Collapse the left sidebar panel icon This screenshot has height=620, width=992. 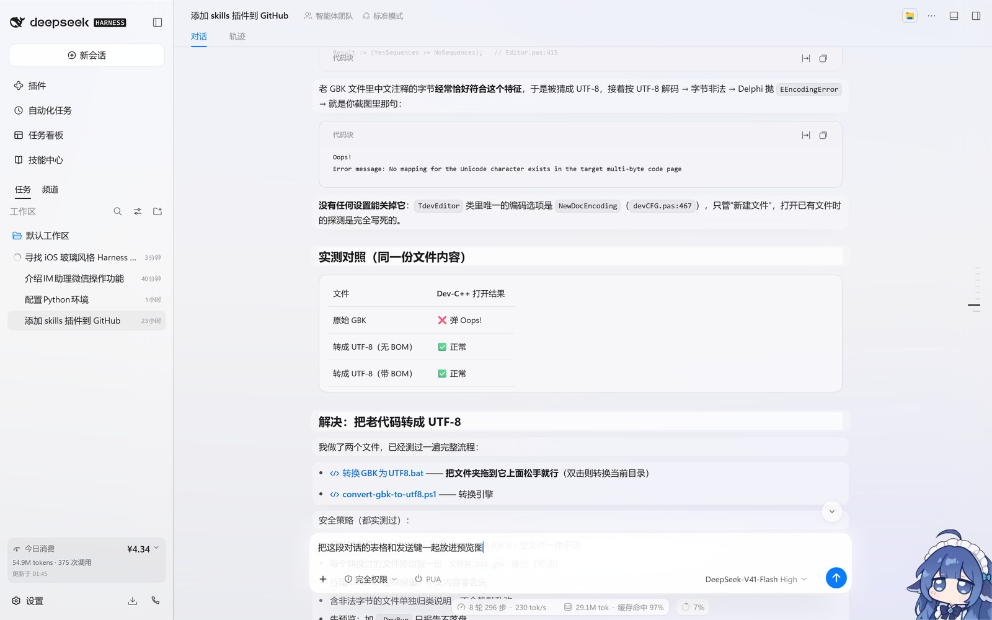157,22
